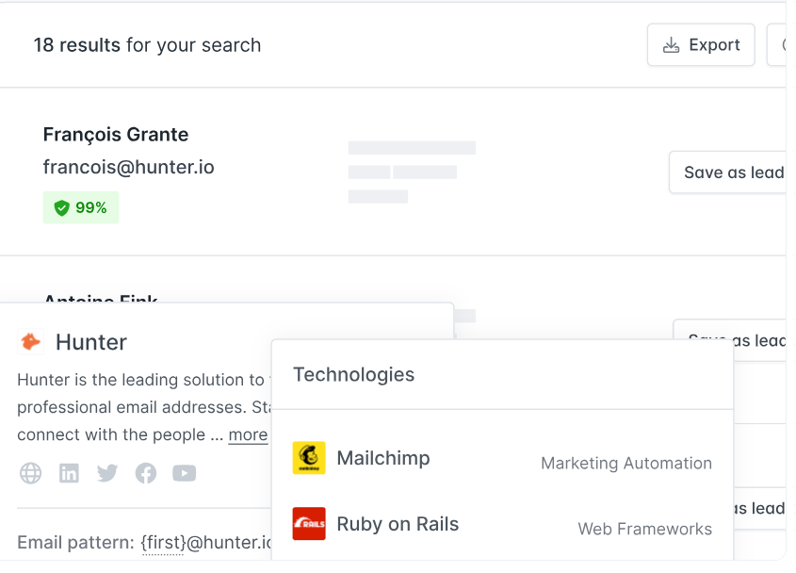
Task: Click the Export button
Action: (x=701, y=44)
